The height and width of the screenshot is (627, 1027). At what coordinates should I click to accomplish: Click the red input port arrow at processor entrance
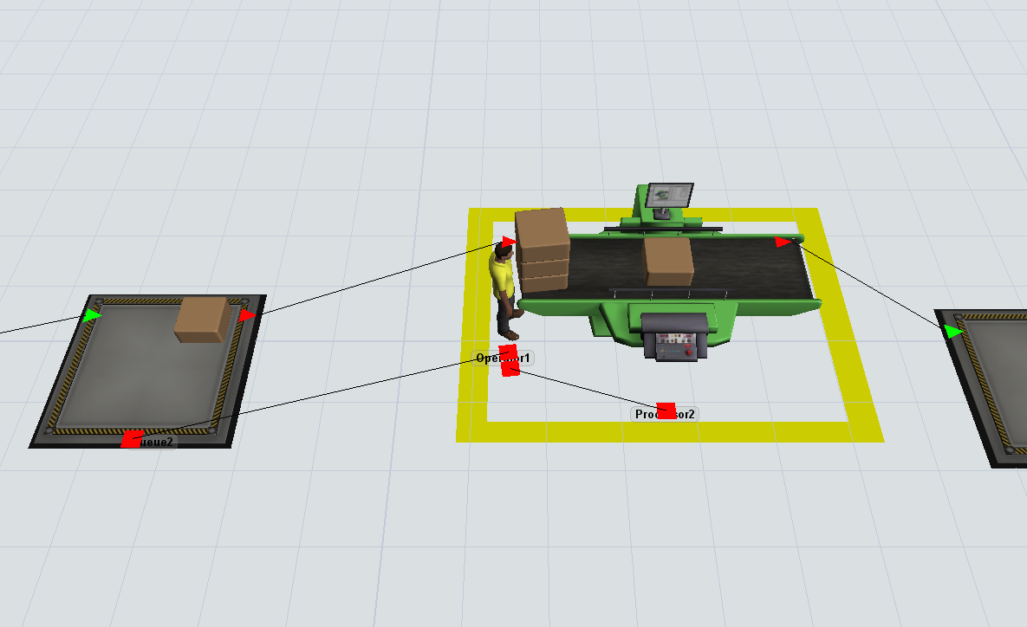(509, 242)
